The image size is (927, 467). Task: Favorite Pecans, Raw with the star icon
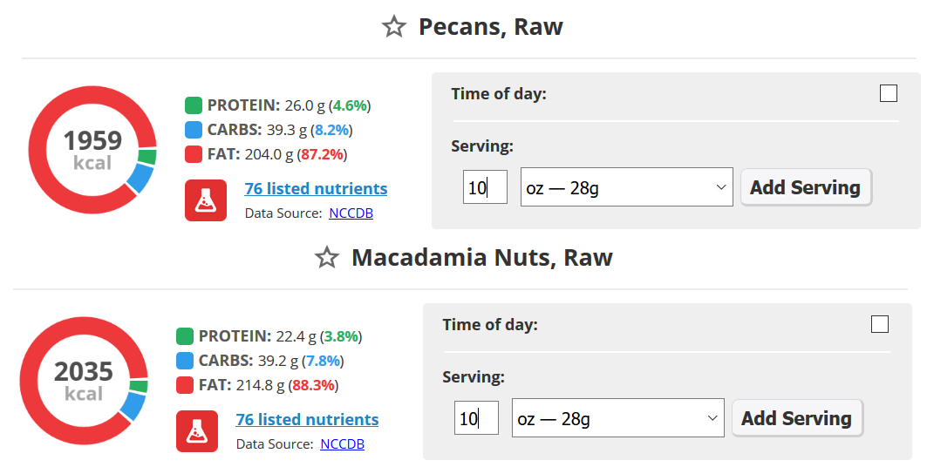point(394,26)
